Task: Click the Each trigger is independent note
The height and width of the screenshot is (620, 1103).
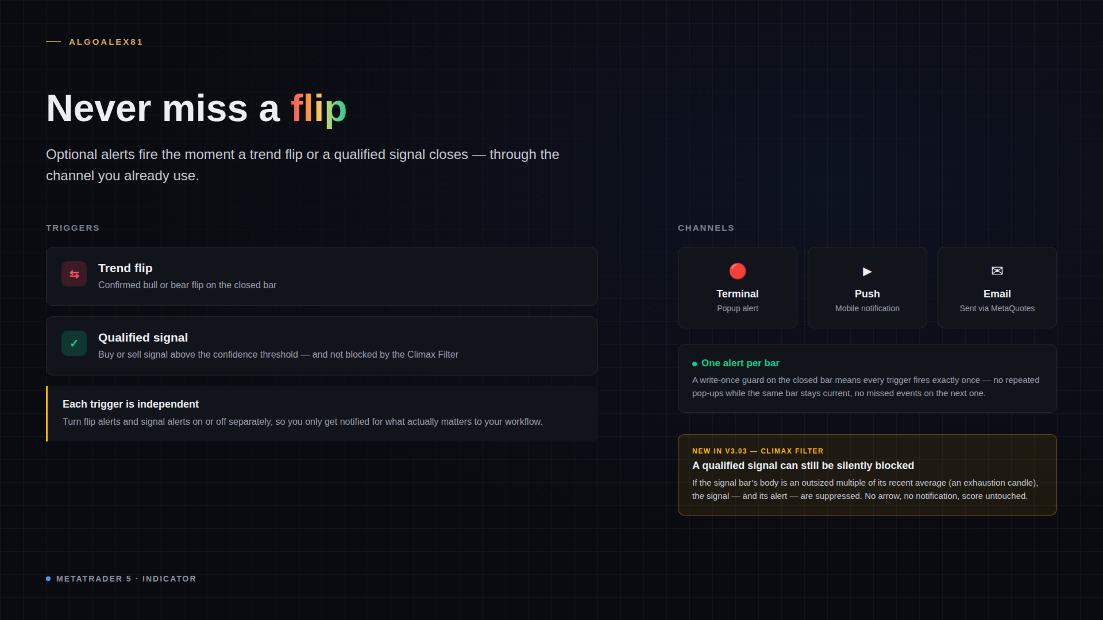Action: (x=322, y=413)
